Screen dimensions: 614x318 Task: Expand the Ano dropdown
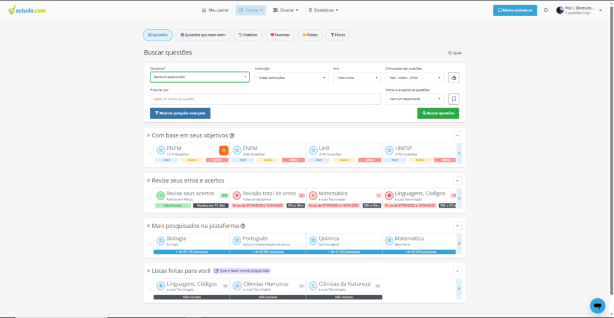click(356, 77)
